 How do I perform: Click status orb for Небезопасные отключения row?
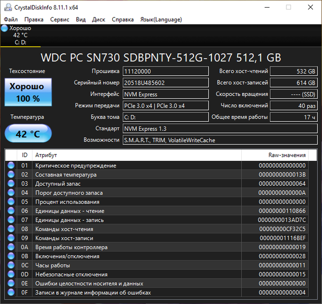(11, 274)
